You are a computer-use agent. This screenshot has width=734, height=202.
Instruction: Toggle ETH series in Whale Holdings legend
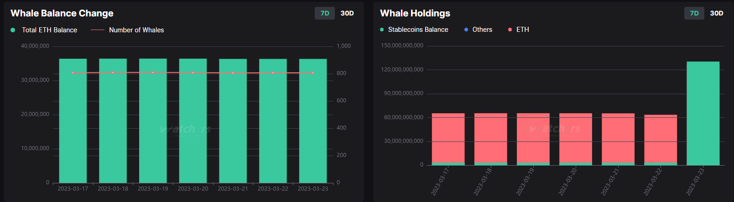(522, 30)
